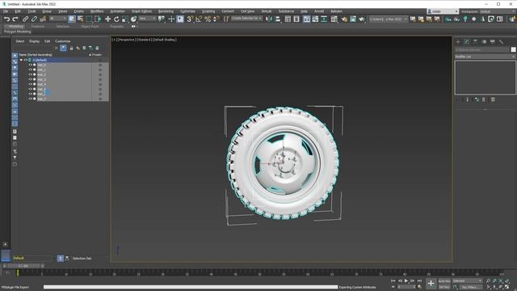Jump to the animation start frame
Viewport: 517px width, 291px height.
click(393, 280)
